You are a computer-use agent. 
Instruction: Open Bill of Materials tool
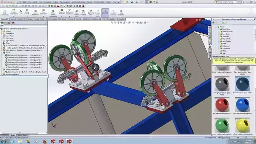[83, 13]
